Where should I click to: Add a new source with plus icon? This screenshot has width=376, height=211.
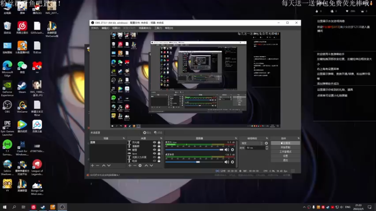point(130,166)
